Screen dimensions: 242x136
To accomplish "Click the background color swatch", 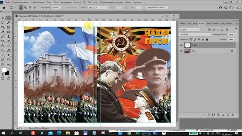I will pos(7,73).
